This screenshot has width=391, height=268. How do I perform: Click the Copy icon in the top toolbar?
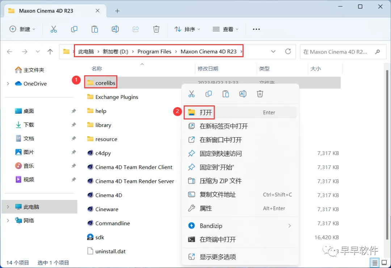74,29
